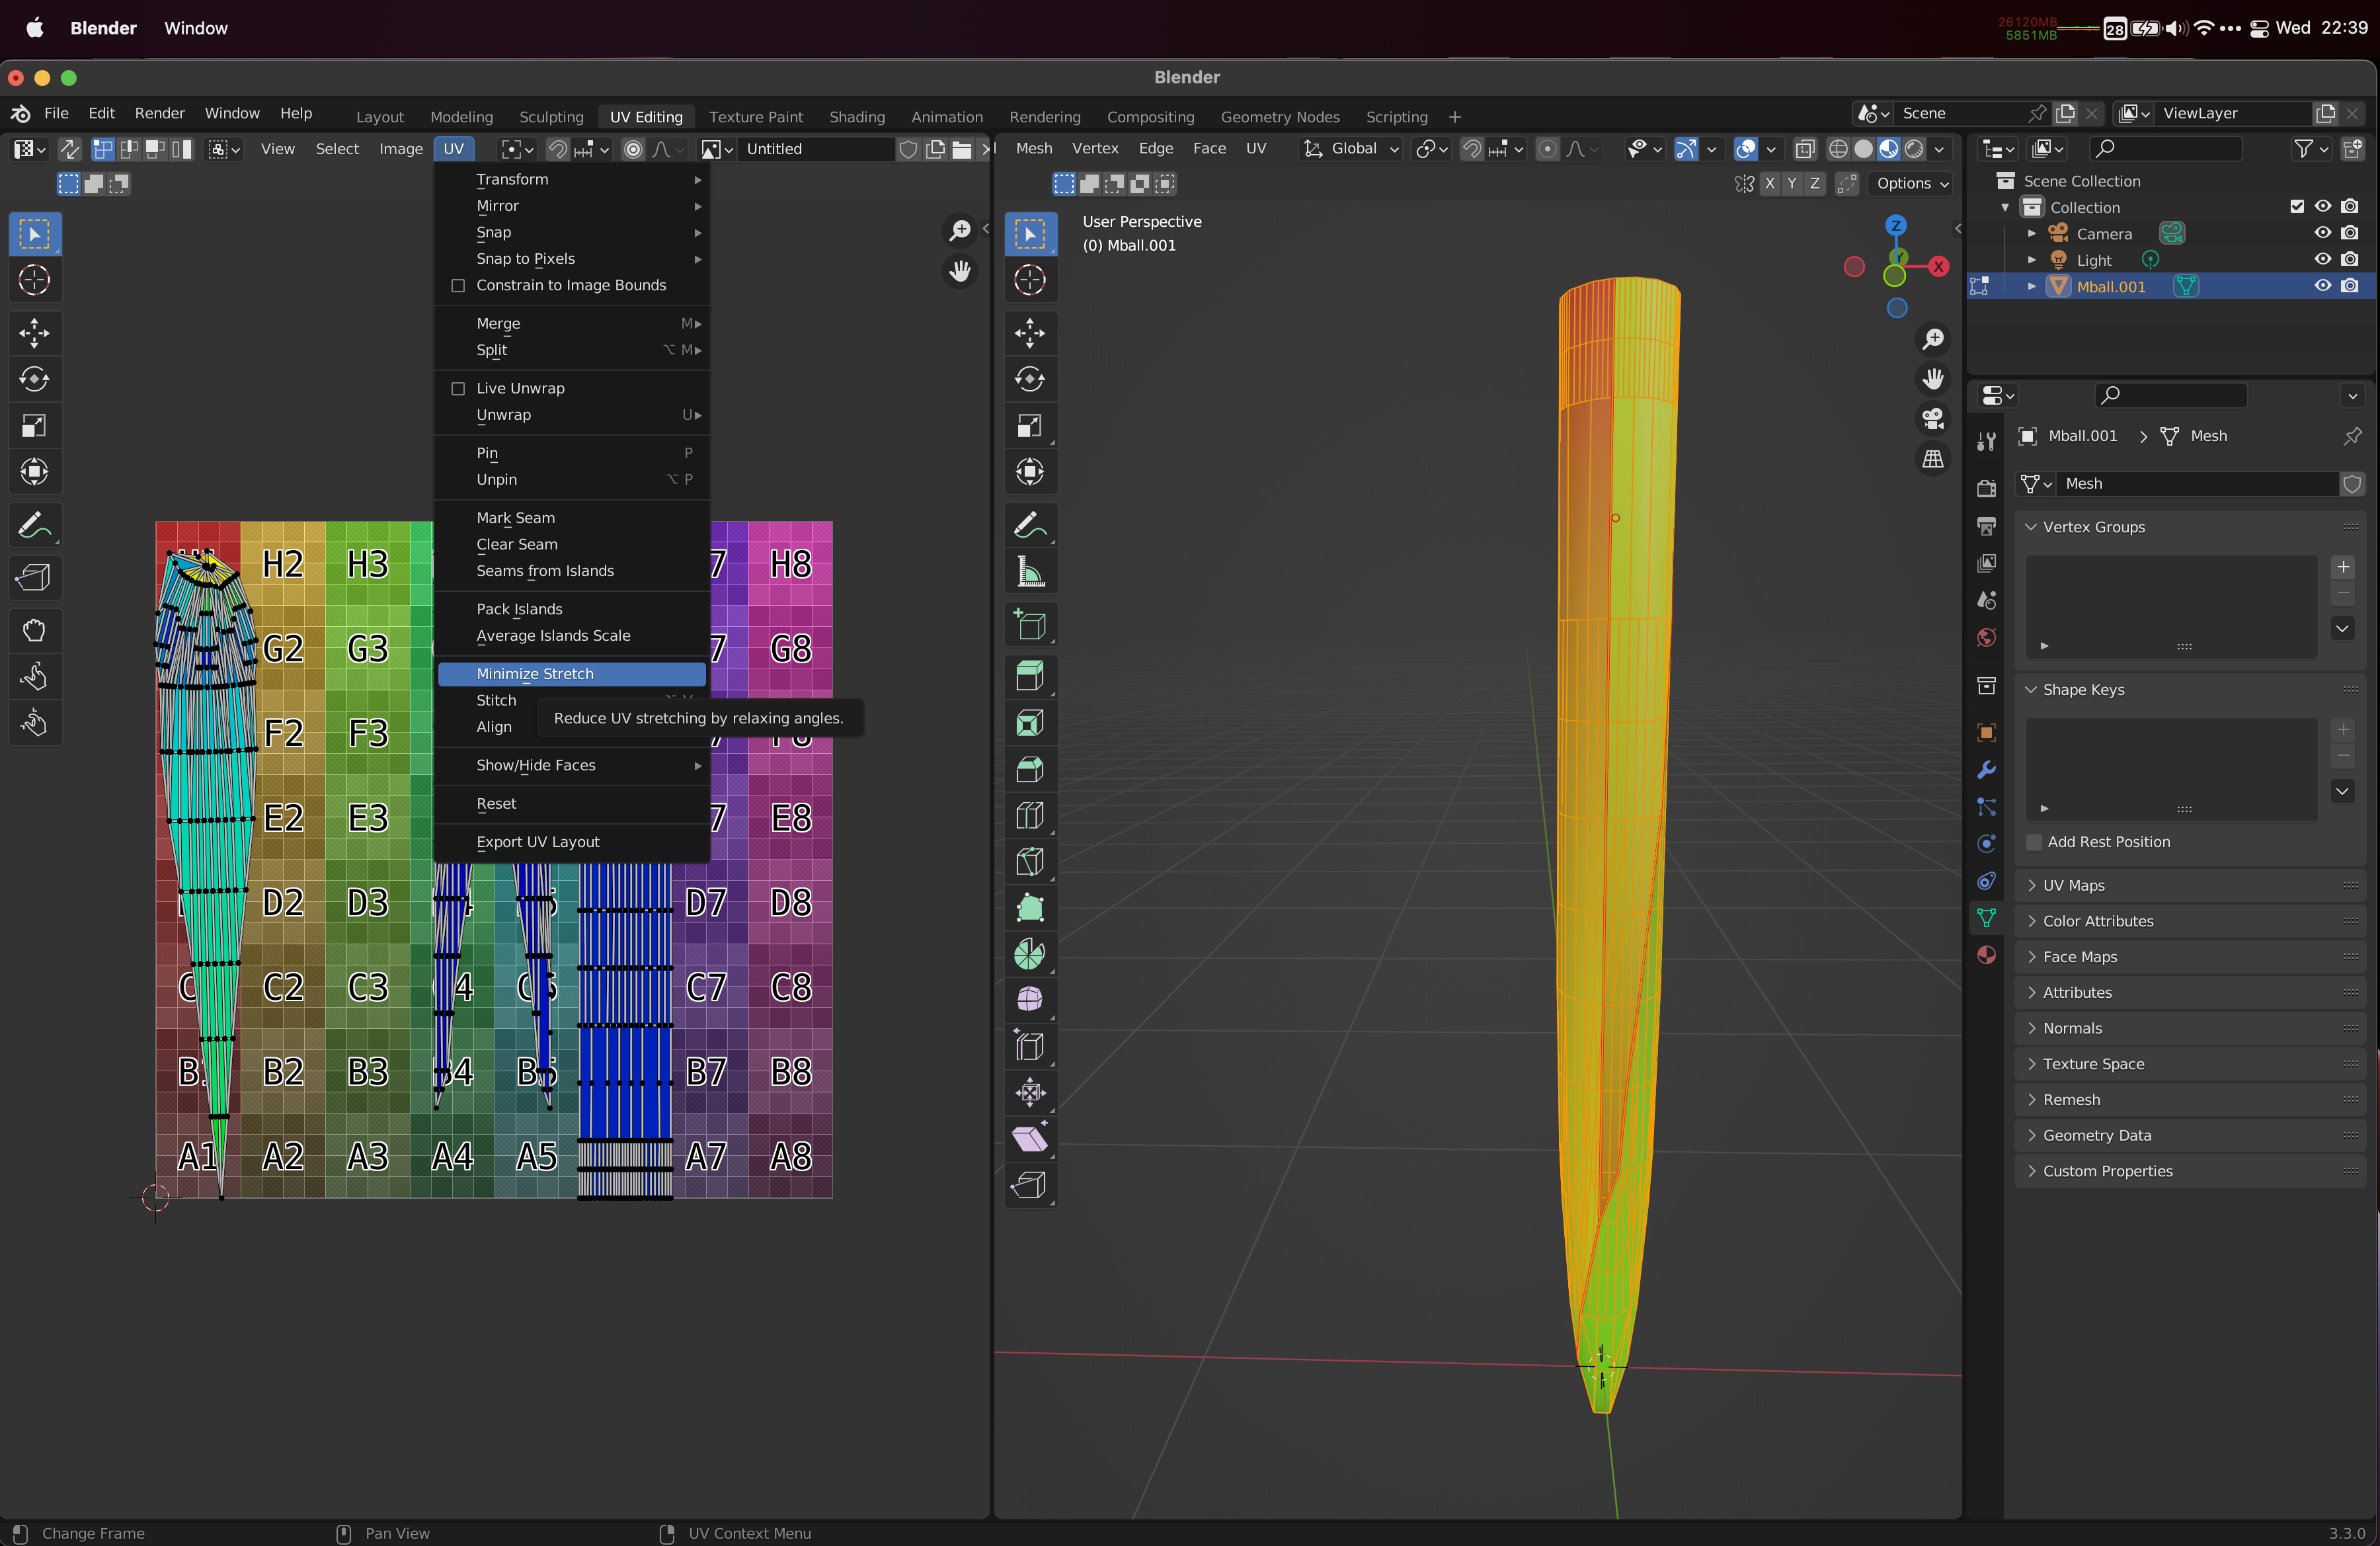The width and height of the screenshot is (2380, 1546).
Task: Select the Knife tool
Action: point(1030,862)
